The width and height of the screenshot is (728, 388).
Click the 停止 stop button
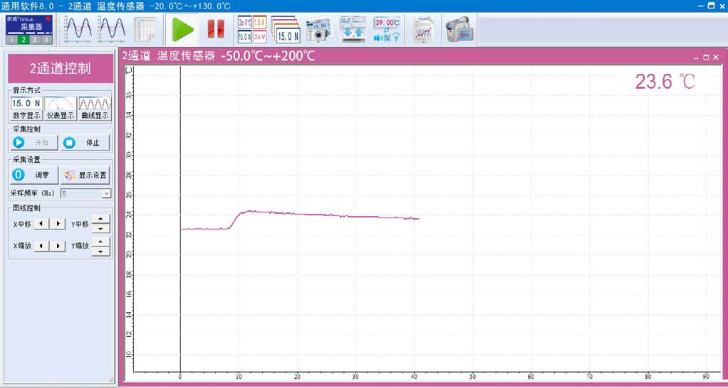(x=85, y=142)
